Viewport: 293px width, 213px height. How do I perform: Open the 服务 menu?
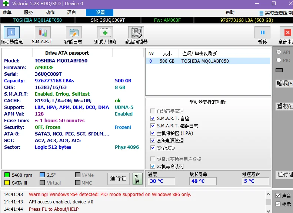pyautogui.click(x=29, y=13)
